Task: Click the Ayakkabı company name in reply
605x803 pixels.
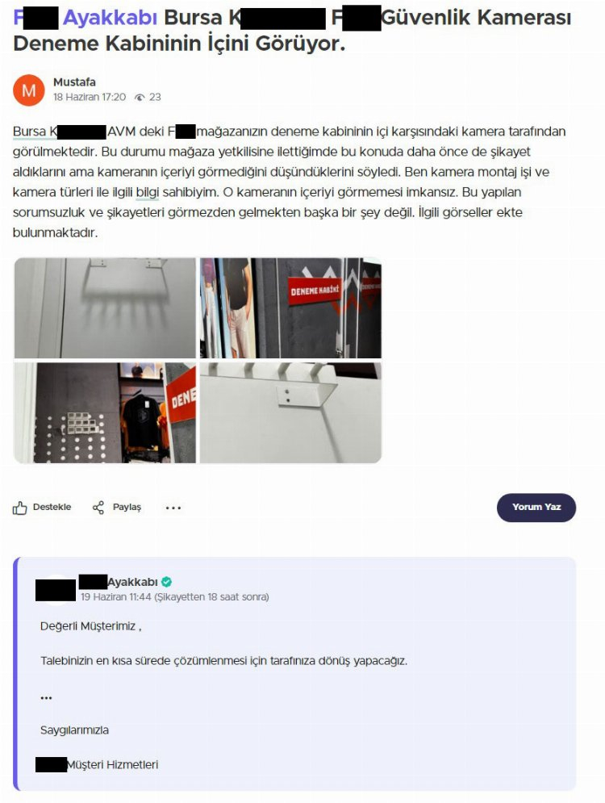Action: point(132,582)
